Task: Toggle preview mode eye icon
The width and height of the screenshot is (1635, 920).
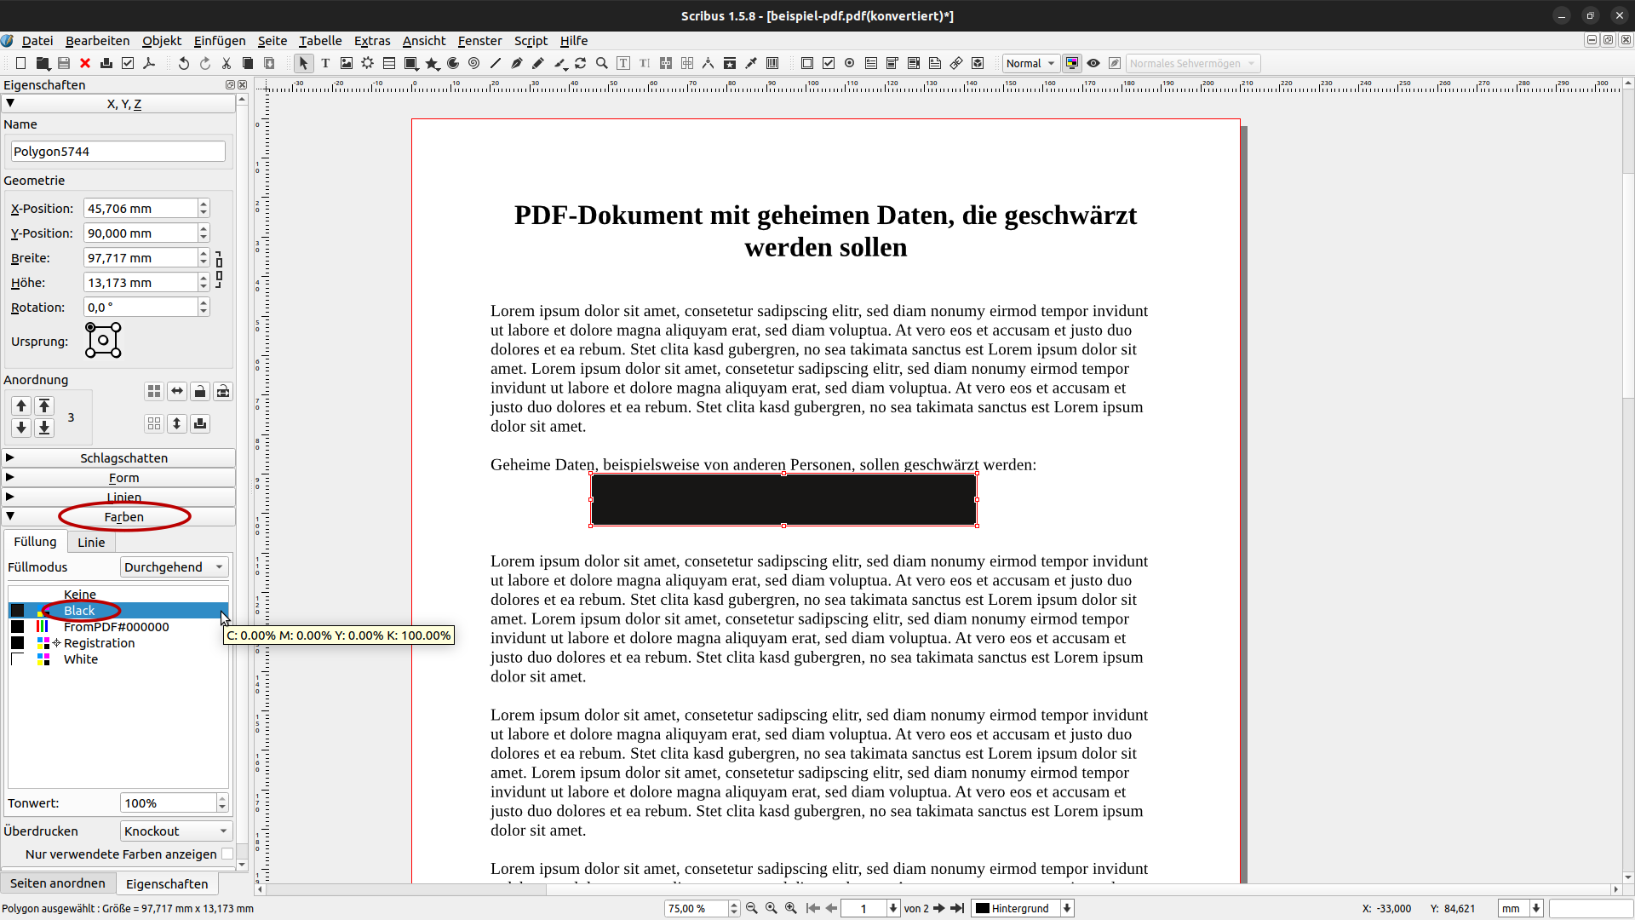Action: click(1093, 64)
